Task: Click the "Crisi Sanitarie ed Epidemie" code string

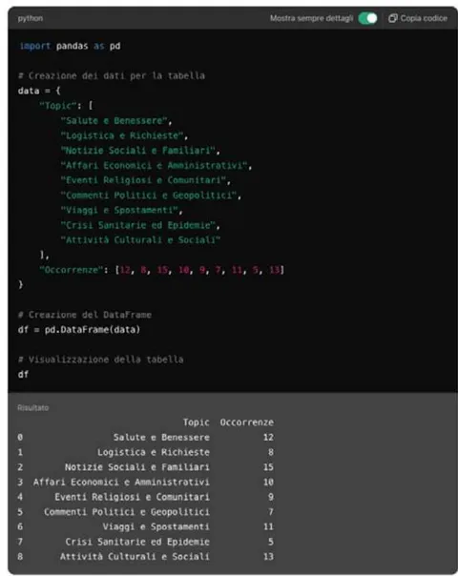Action: 137,225
